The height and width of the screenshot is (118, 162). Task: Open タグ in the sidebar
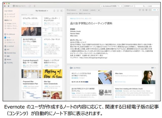tap(7, 50)
